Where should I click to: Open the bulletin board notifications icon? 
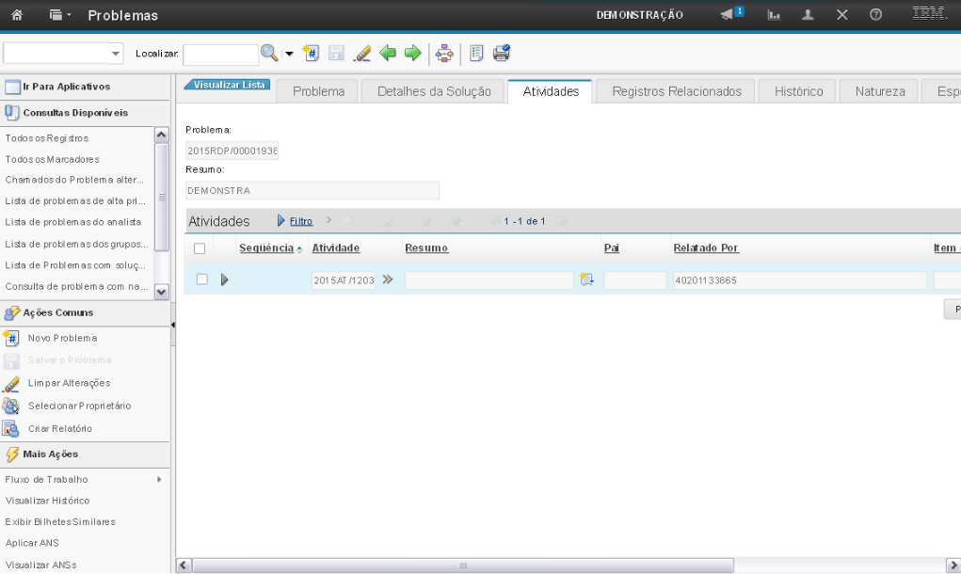tap(731, 15)
